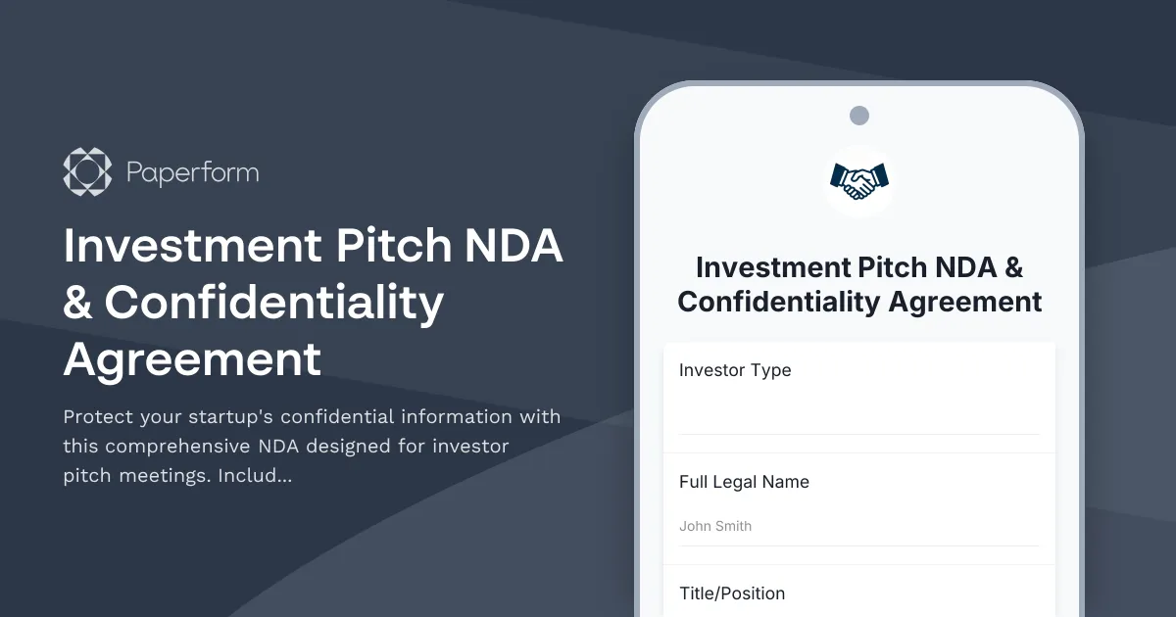Click the logo mark left of 'Paperform' text
The height and width of the screenshot is (617, 1176).
(x=87, y=170)
